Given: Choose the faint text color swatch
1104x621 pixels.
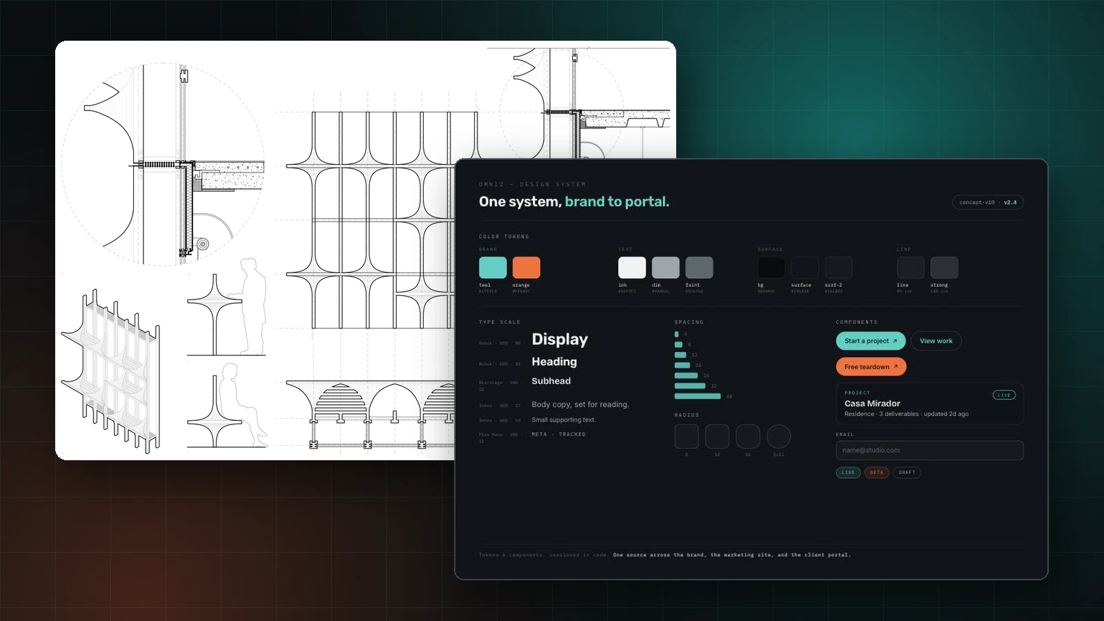Looking at the screenshot, I should click(x=699, y=267).
